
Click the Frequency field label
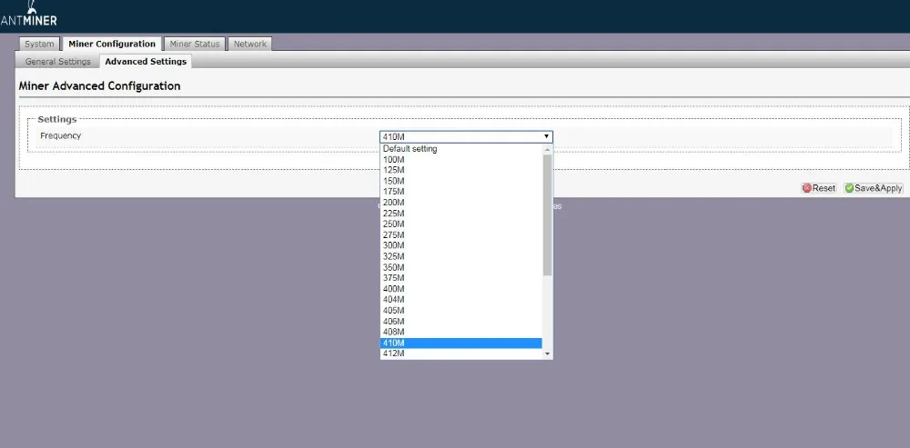coord(60,135)
